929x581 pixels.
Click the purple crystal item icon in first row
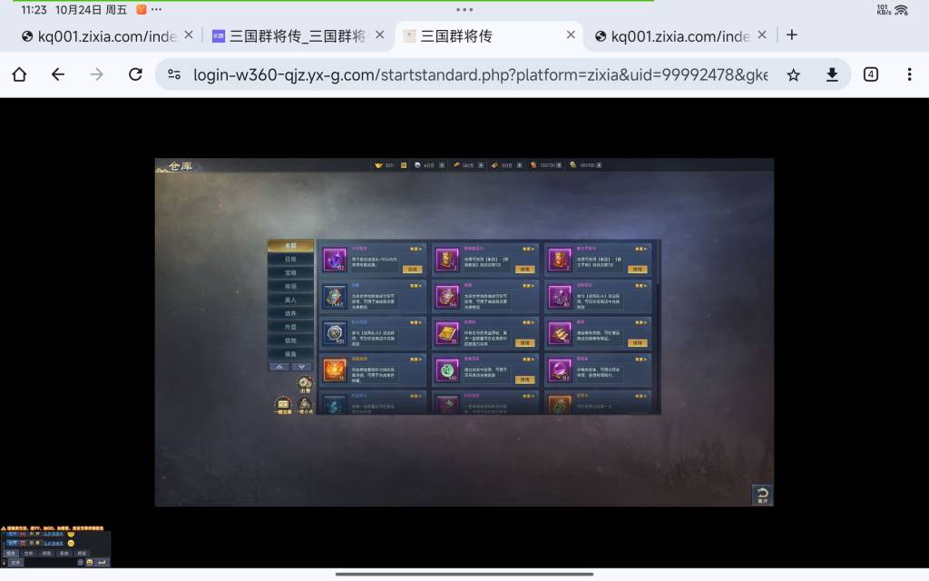335,260
